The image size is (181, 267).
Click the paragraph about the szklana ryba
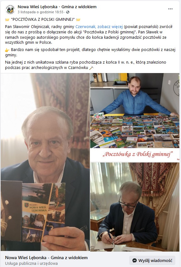pyautogui.click(x=85, y=65)
